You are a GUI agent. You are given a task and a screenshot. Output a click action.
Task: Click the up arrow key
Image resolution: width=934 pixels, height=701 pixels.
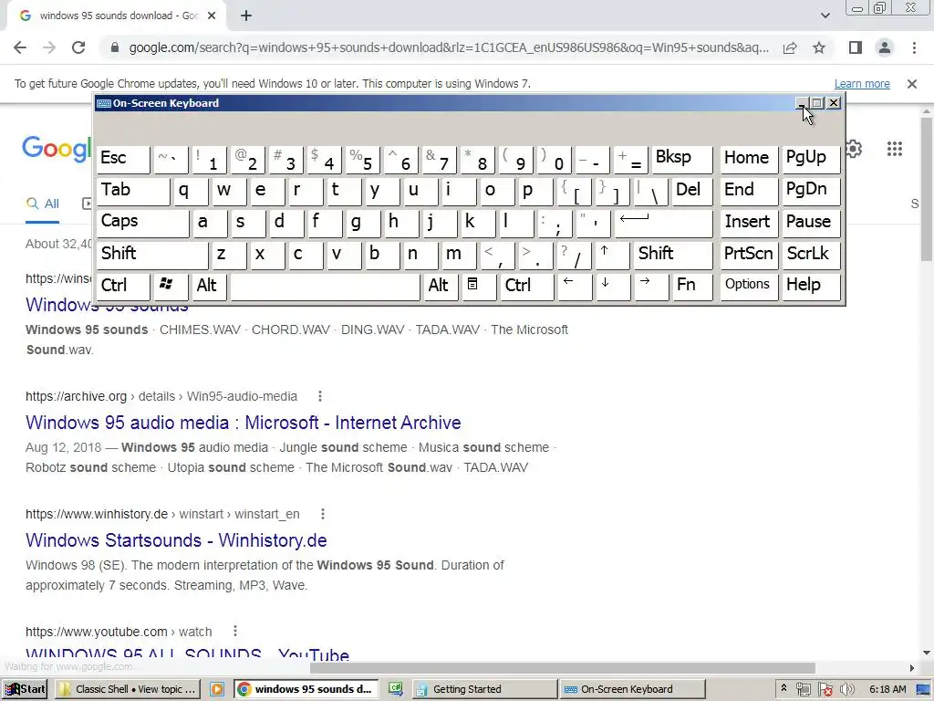612,254
